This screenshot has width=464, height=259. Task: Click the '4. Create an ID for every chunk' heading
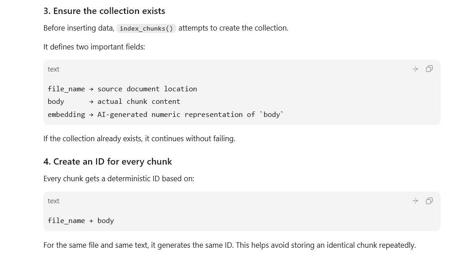pos(107,161)
